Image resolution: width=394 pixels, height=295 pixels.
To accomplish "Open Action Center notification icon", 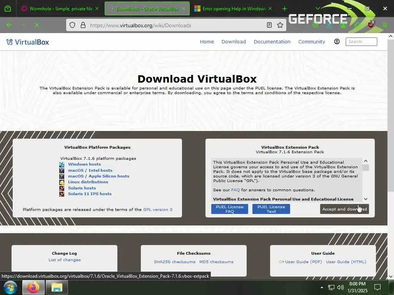I will 377,287.
